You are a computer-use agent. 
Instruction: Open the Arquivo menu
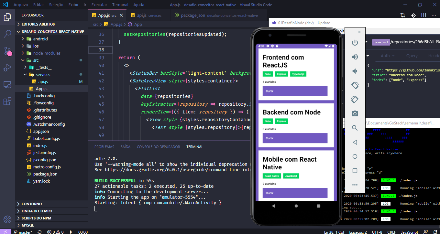coord(21,5)
